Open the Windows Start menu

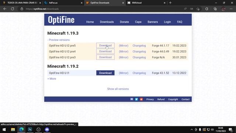coord(4,130)
